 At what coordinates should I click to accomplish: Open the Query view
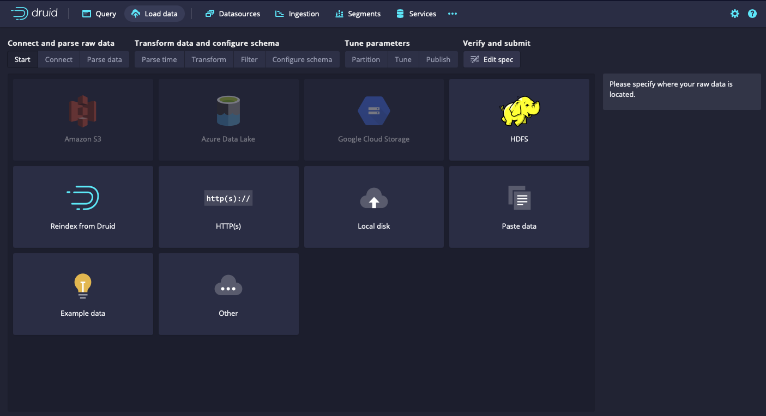99,14
